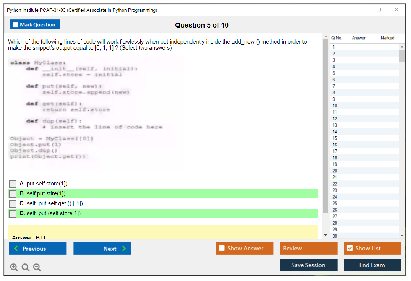Click the zoom in magnifier icon
411x281 pixels.
(x=14, y=268)
